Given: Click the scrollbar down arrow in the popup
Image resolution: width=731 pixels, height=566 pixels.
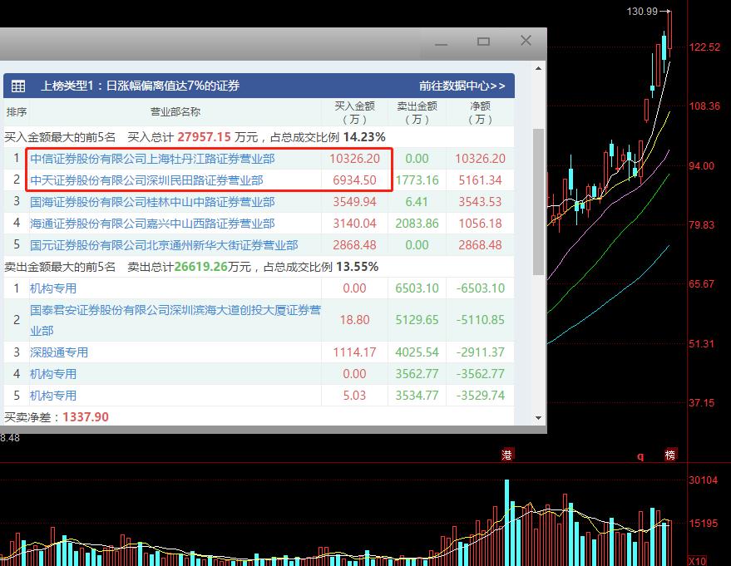Looking at the screenshot, I should coord(538,418).
